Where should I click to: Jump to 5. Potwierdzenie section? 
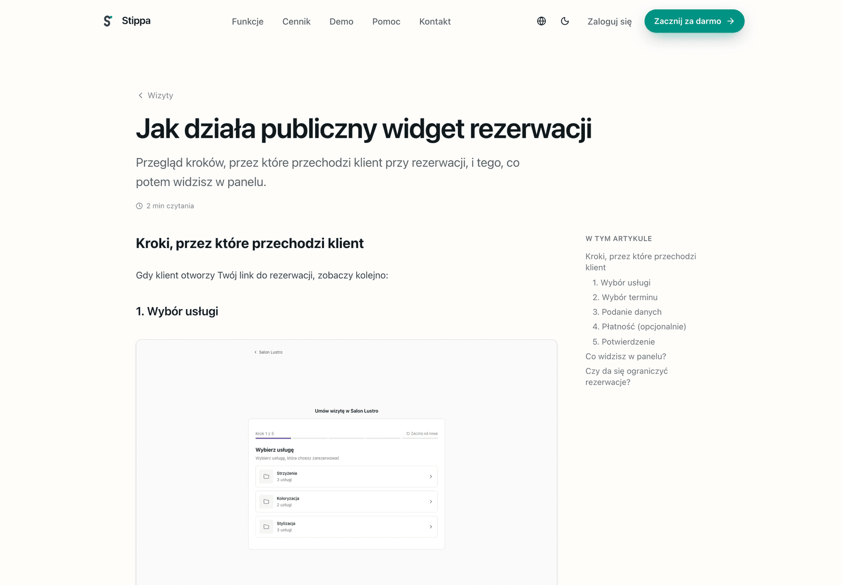pyautogui.click(x=623, y=342)
